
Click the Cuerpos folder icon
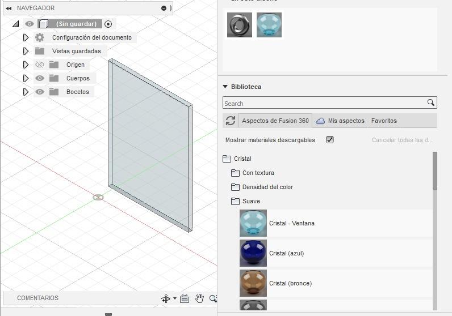(x=54, y=78)
